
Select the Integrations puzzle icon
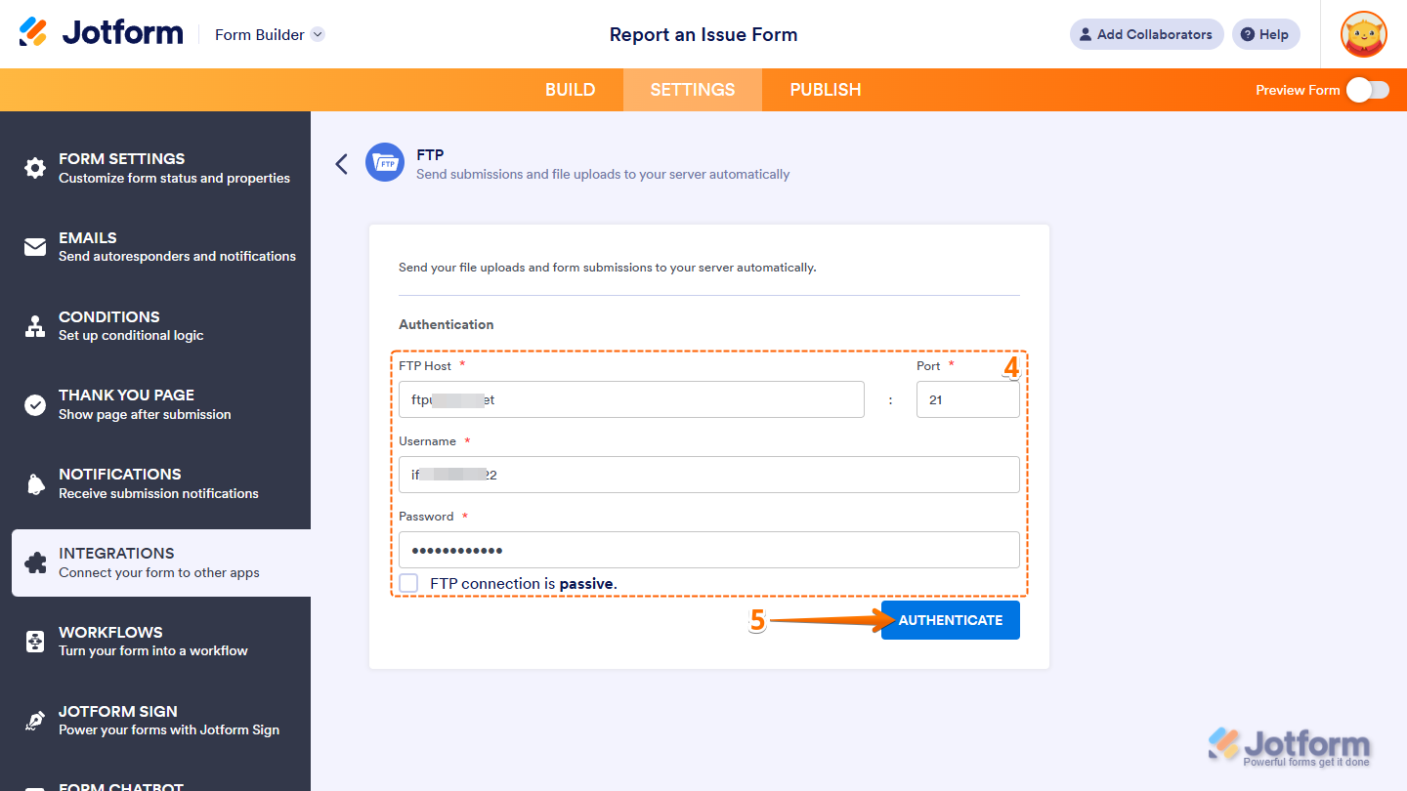[x=35, y=562]
